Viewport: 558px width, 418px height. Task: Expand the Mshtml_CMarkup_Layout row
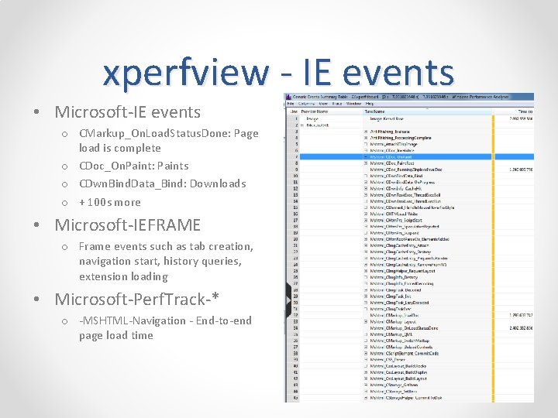(x=366, y=322)
